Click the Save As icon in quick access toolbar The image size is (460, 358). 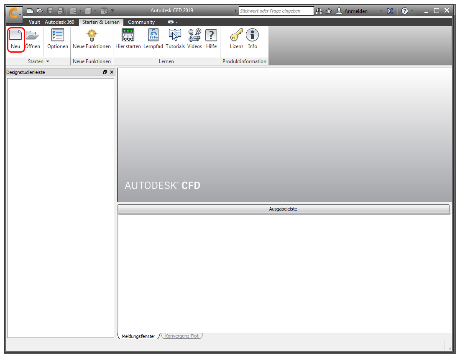[60, 11]
